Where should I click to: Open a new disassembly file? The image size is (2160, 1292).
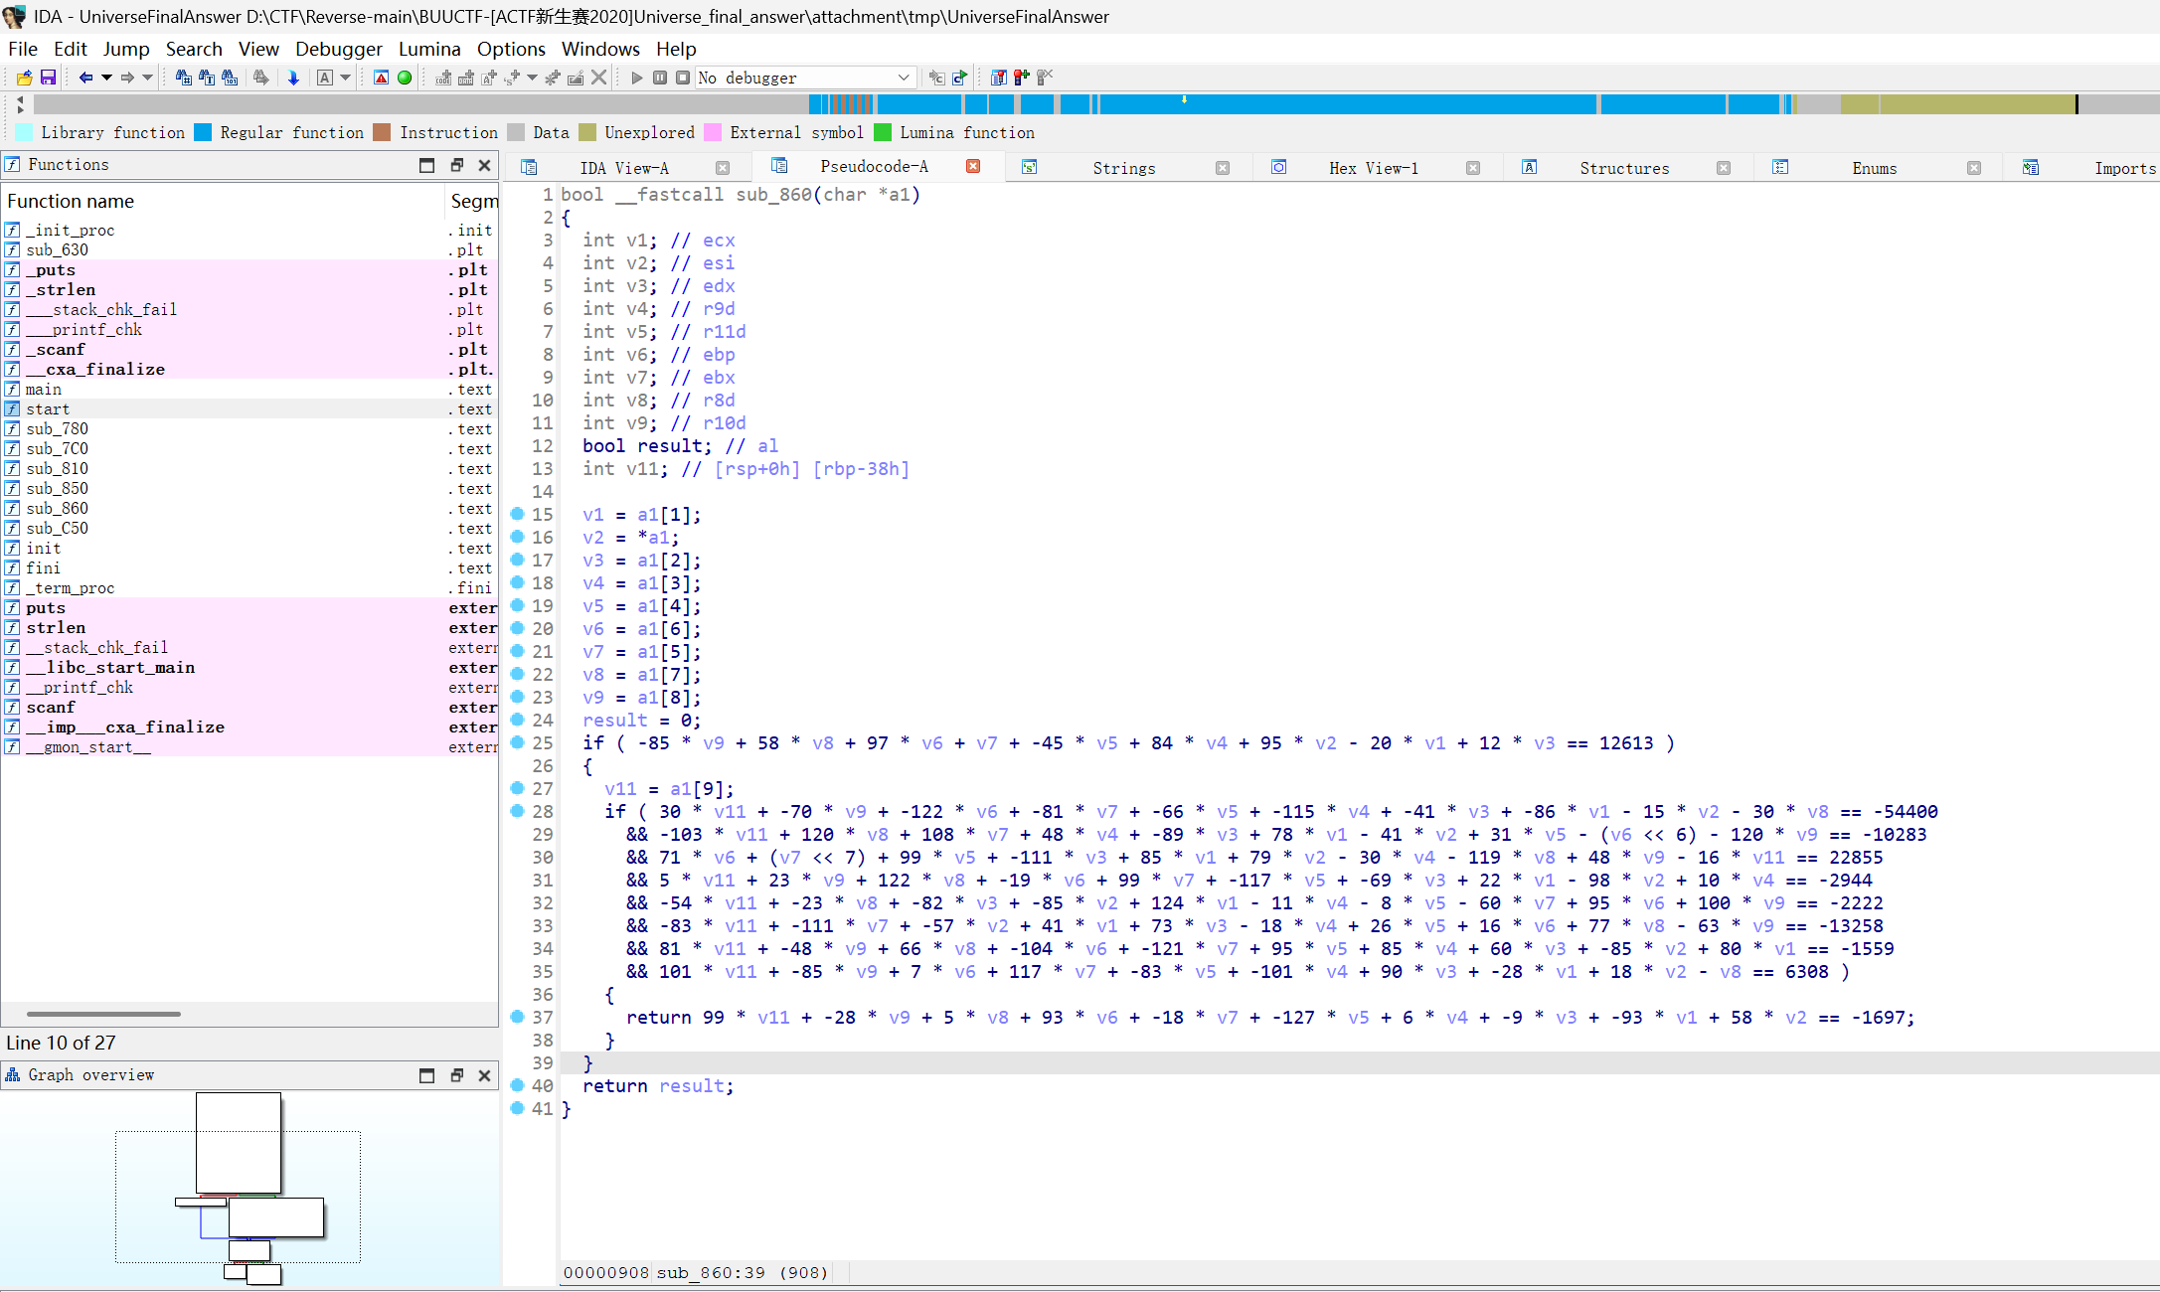click(x=23, y=78)
